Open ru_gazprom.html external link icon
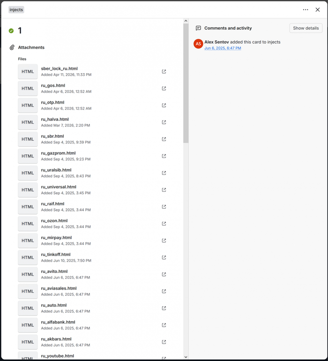This screenshot has height=361, width=328. coord(164,156)
